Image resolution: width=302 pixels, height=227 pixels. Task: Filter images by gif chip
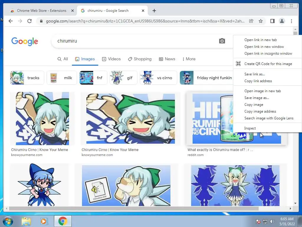point(124,78)
